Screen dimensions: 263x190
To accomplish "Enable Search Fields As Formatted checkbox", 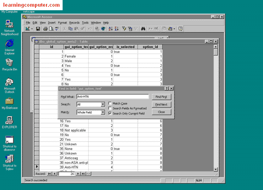I will click(x=110, y=108).
